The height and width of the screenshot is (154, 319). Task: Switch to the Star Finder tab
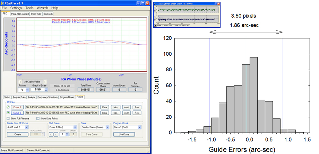[x=36, y=14]
